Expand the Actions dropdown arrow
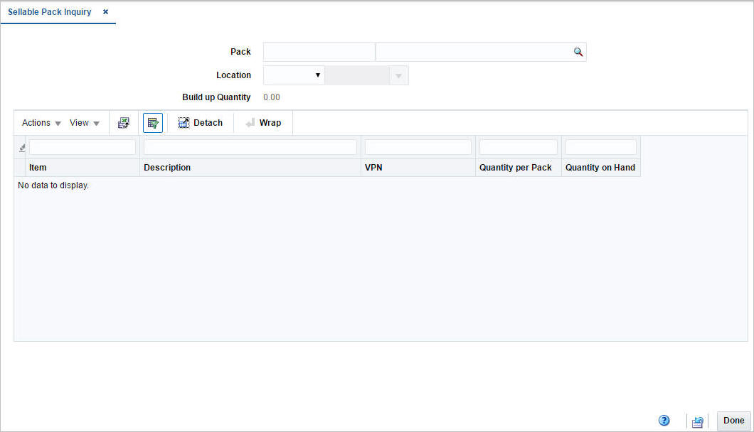This screenshot has width=754, height=432. pos(58,123)
